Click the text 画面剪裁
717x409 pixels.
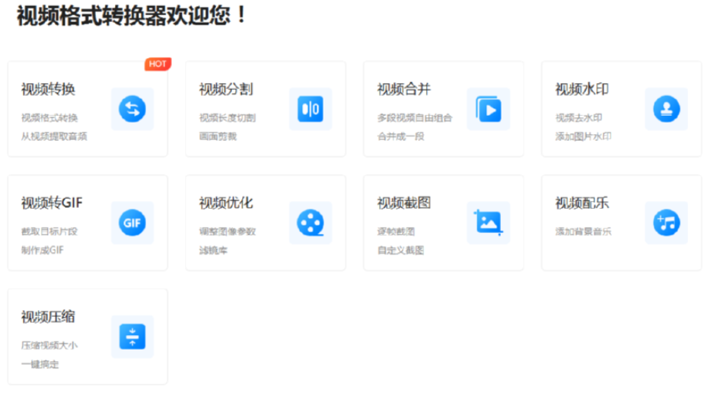click(x=218, y=136)
